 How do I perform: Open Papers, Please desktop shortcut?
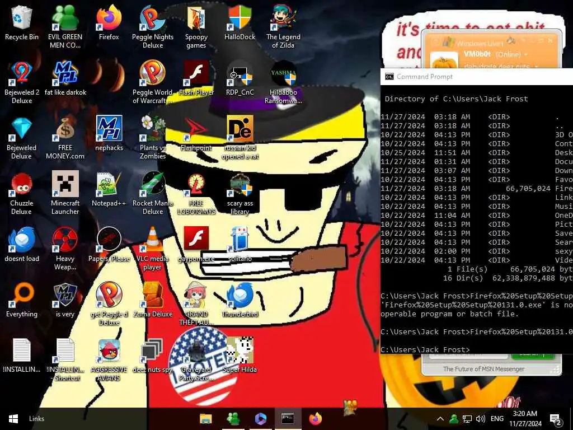[x=109, y=244]
